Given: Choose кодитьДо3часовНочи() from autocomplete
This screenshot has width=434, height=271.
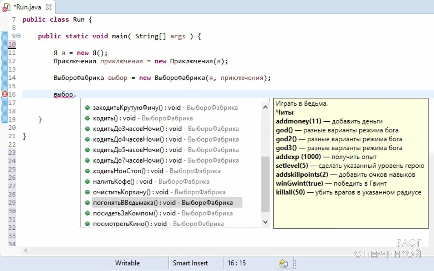Looking at the screenshot, I should point(166,129).
